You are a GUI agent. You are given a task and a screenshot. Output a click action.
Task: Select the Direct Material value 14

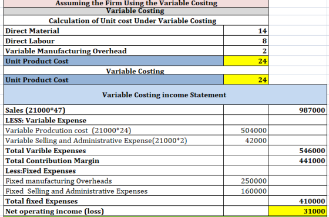[246, 30]
